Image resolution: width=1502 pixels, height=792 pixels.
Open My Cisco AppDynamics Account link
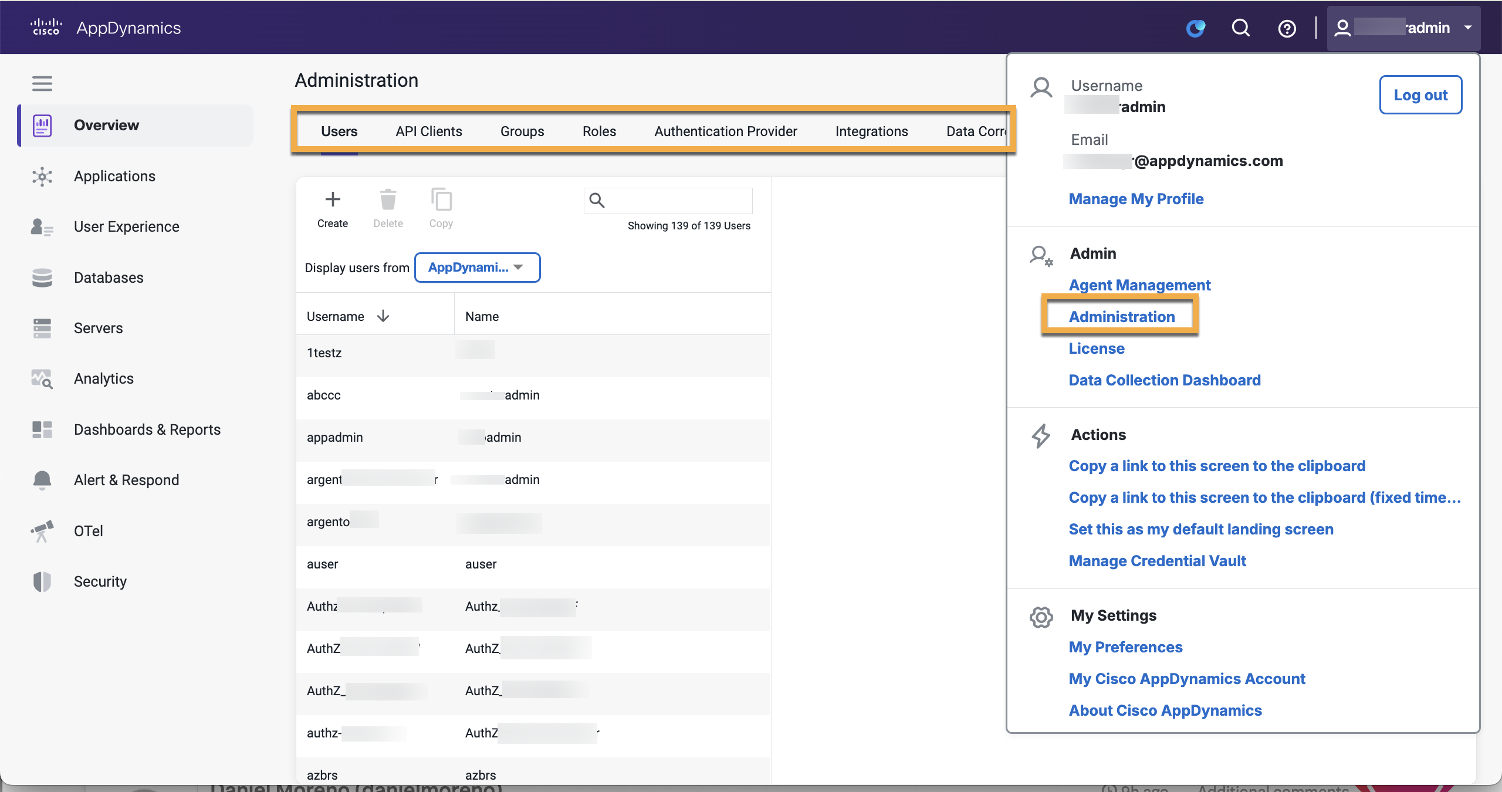click(1186, 679)
